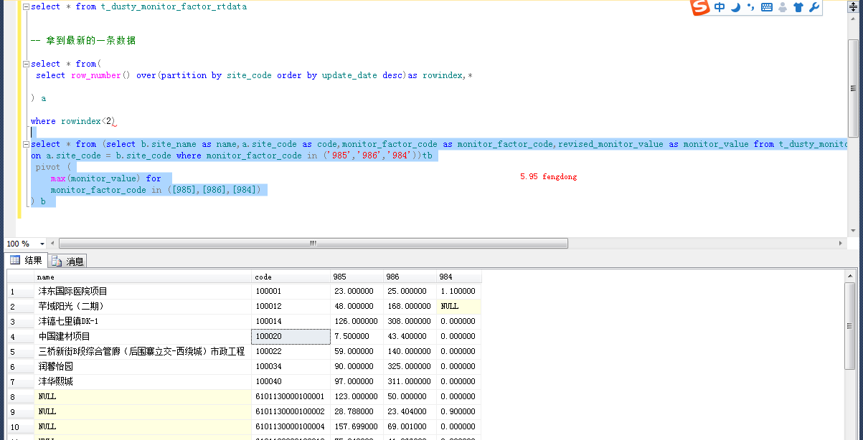Click the code cell '6101130000100002'
The height and width of the screenshot is (440, 863).
pos(291,412)
